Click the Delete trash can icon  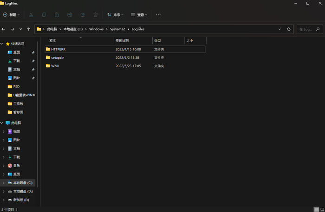click(x=95, y=15)
